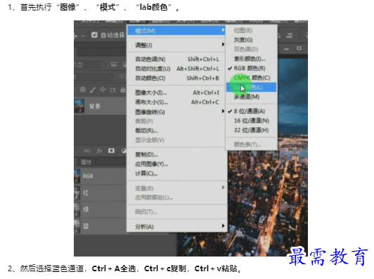
Task: Select 16 位/通道(N) depth
Action: [x=251, y=121]
